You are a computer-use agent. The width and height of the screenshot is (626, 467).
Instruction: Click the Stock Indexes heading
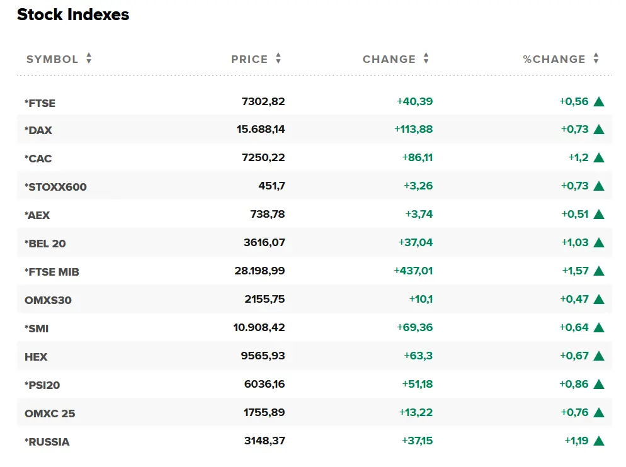tap(74, 14)
